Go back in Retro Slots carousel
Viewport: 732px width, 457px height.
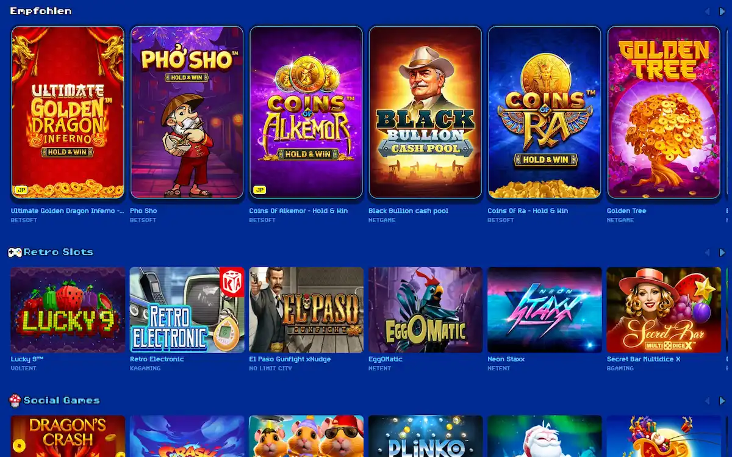[707, 253]
